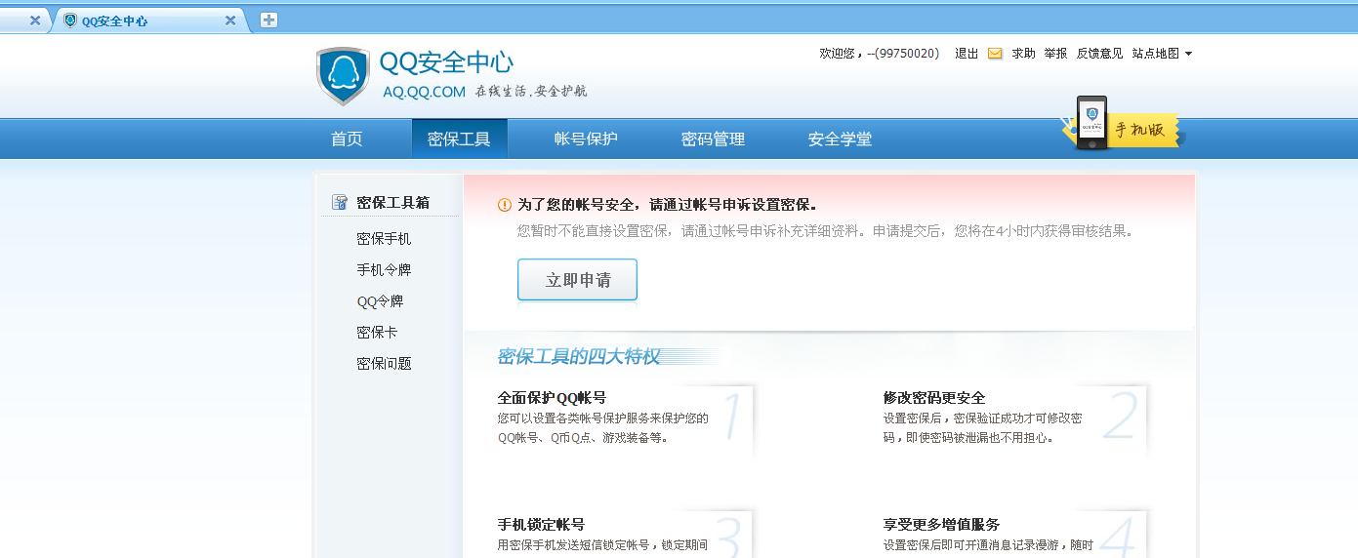Open the 反馈意见 feedback link
Viewport: 1358px width, 558px height.
1099,54
